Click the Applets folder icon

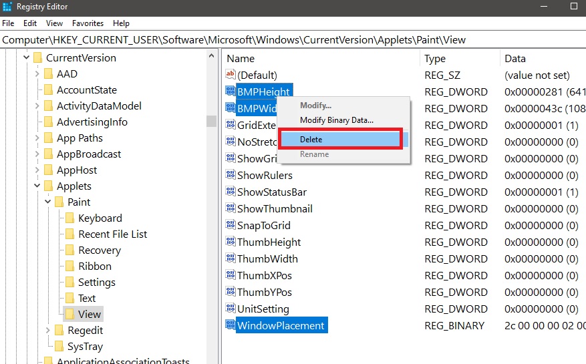tap(48, 186)
